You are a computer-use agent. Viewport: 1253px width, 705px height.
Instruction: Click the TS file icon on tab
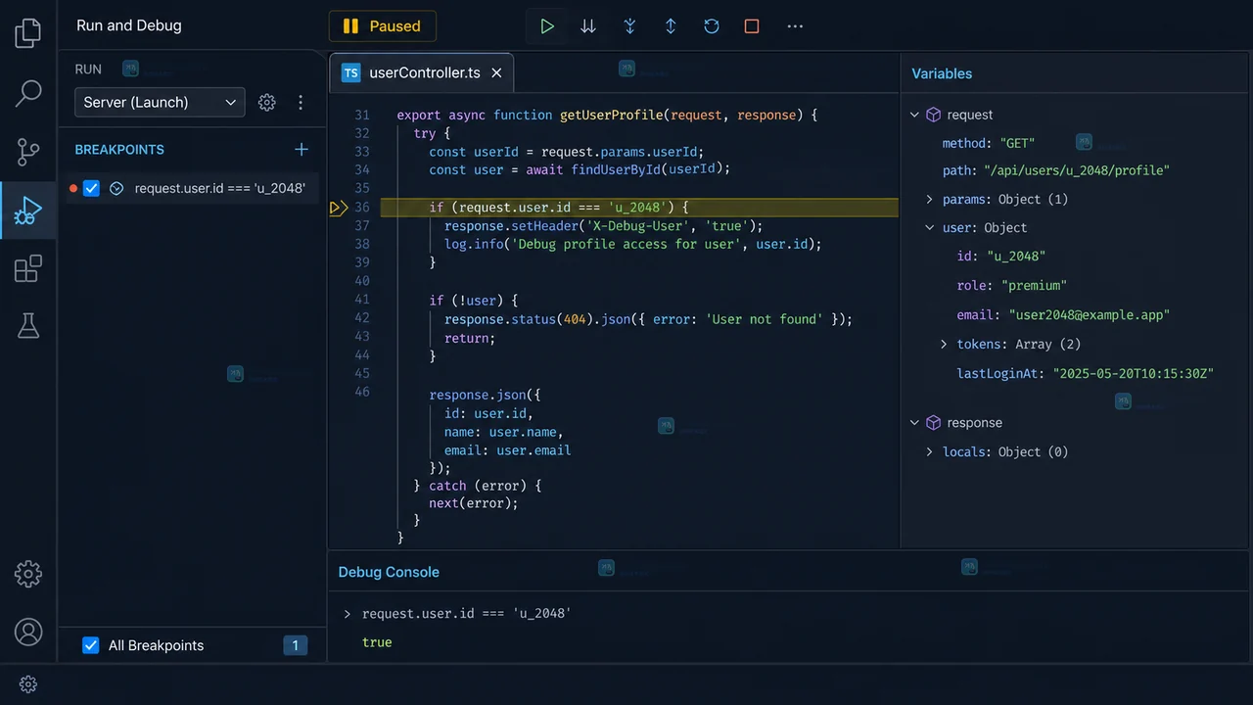pyautogui.click(x=350, y=72)
